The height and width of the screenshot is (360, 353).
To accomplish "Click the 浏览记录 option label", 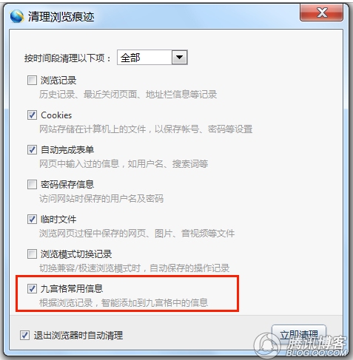I will (58, 81).
